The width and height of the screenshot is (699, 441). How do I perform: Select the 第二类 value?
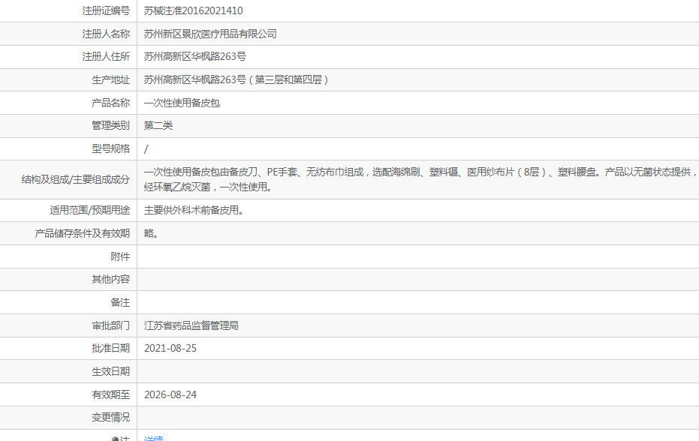click(158, 125)
